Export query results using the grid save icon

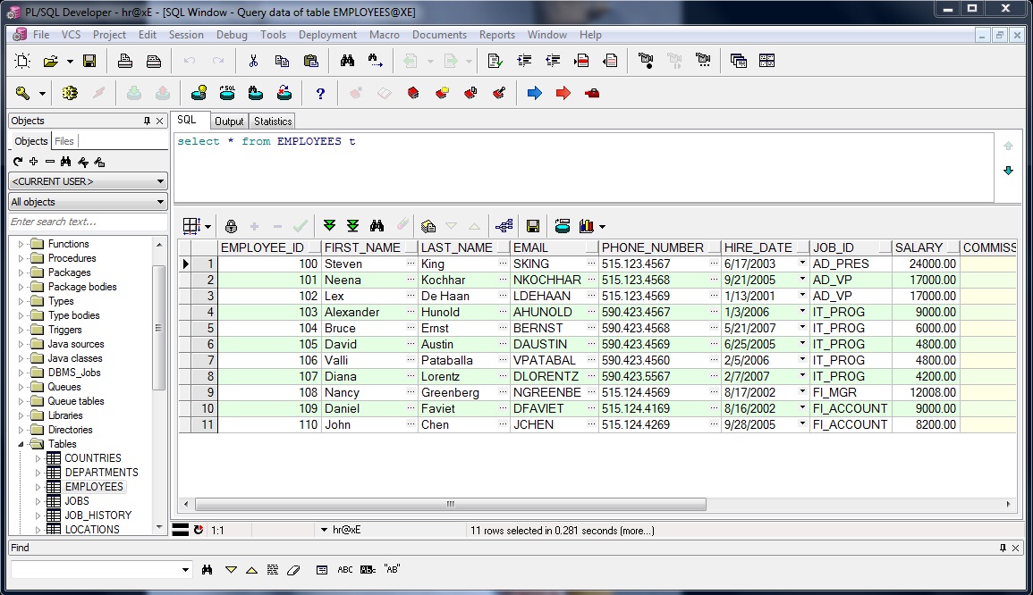[533, 225]
